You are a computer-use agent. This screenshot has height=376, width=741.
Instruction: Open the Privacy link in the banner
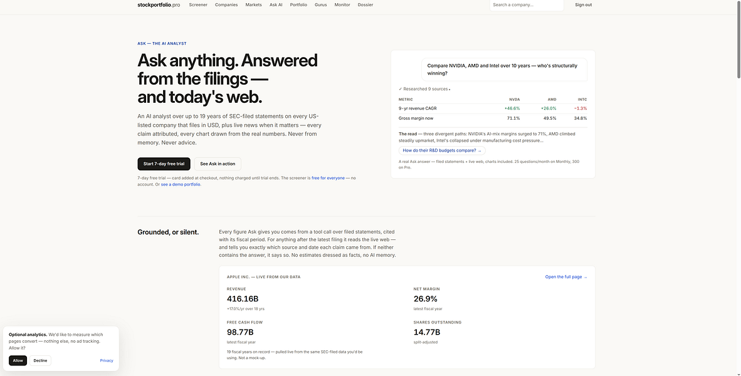coord(107,360)
